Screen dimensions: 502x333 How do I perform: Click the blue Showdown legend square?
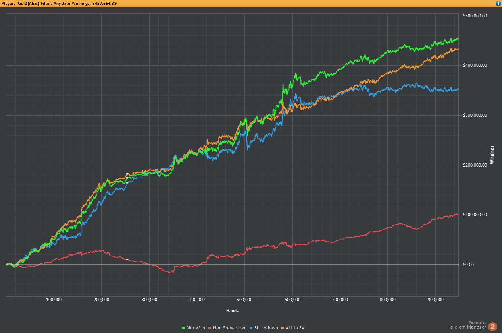pos(251,328)
